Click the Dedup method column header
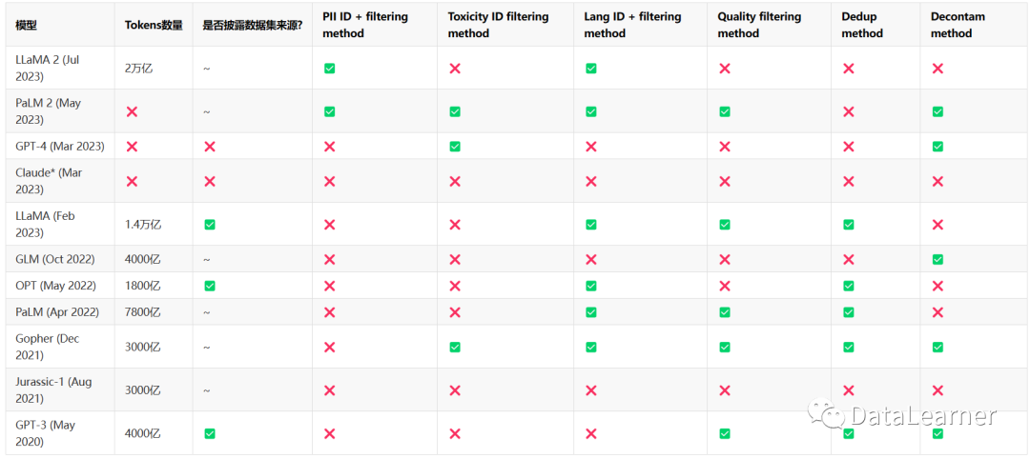1030x459 pixels. click(862, 25)
